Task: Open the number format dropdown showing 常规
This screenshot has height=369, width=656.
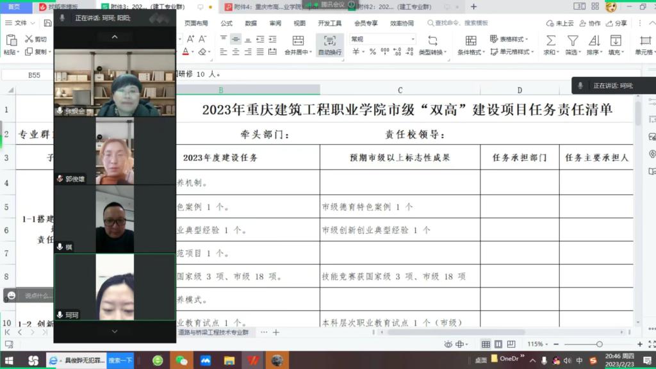Action: click(382, 39)
